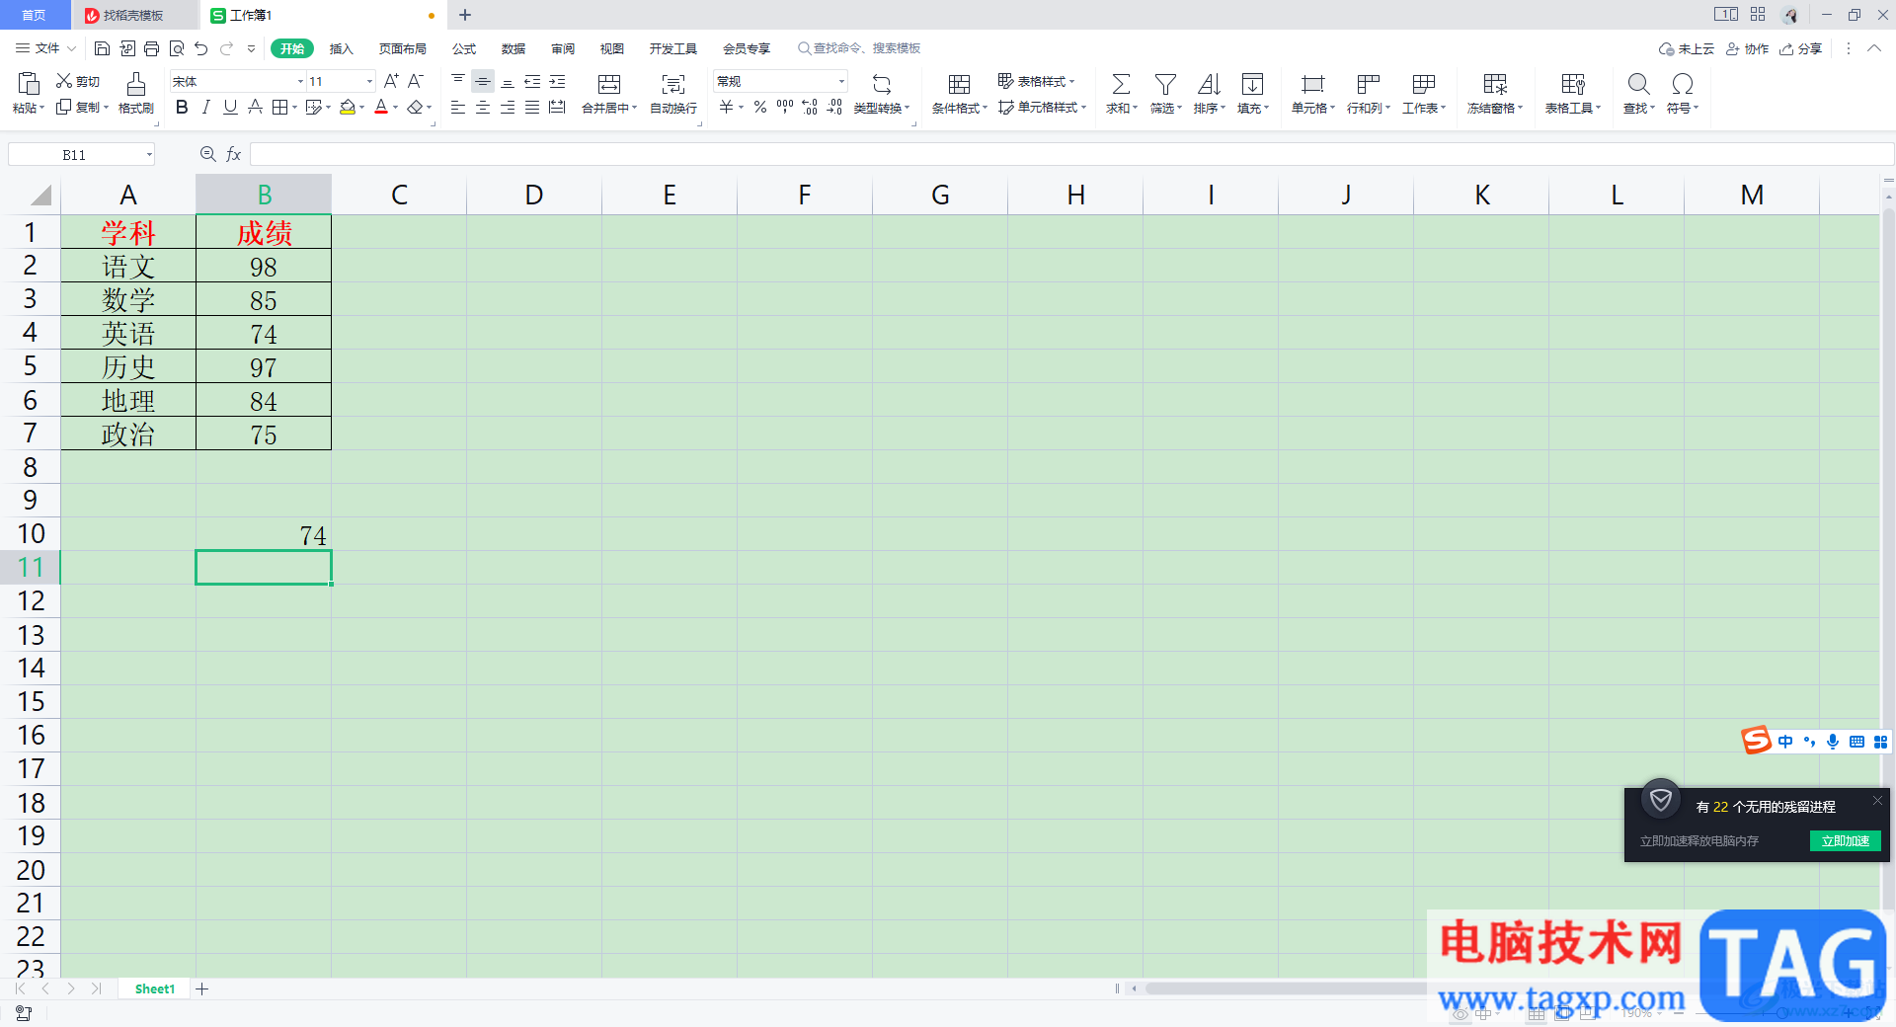Click the Sogou input microphone icon
The width and height of the screenshot is (1896, 1027).
pos(1833,742)
